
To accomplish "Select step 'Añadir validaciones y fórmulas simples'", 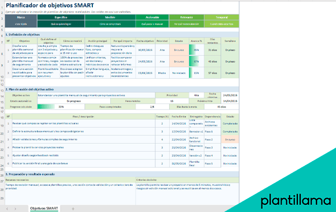I will click(83, 139).
